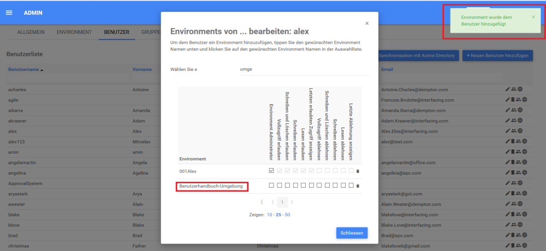Click the Schliessen button
Image resolution: width=546 pixels, height=251 pixels.
click(x=352, y=233)
